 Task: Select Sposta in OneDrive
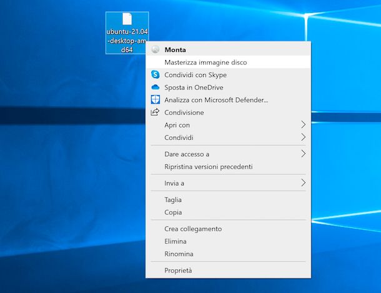pos(228,87)
